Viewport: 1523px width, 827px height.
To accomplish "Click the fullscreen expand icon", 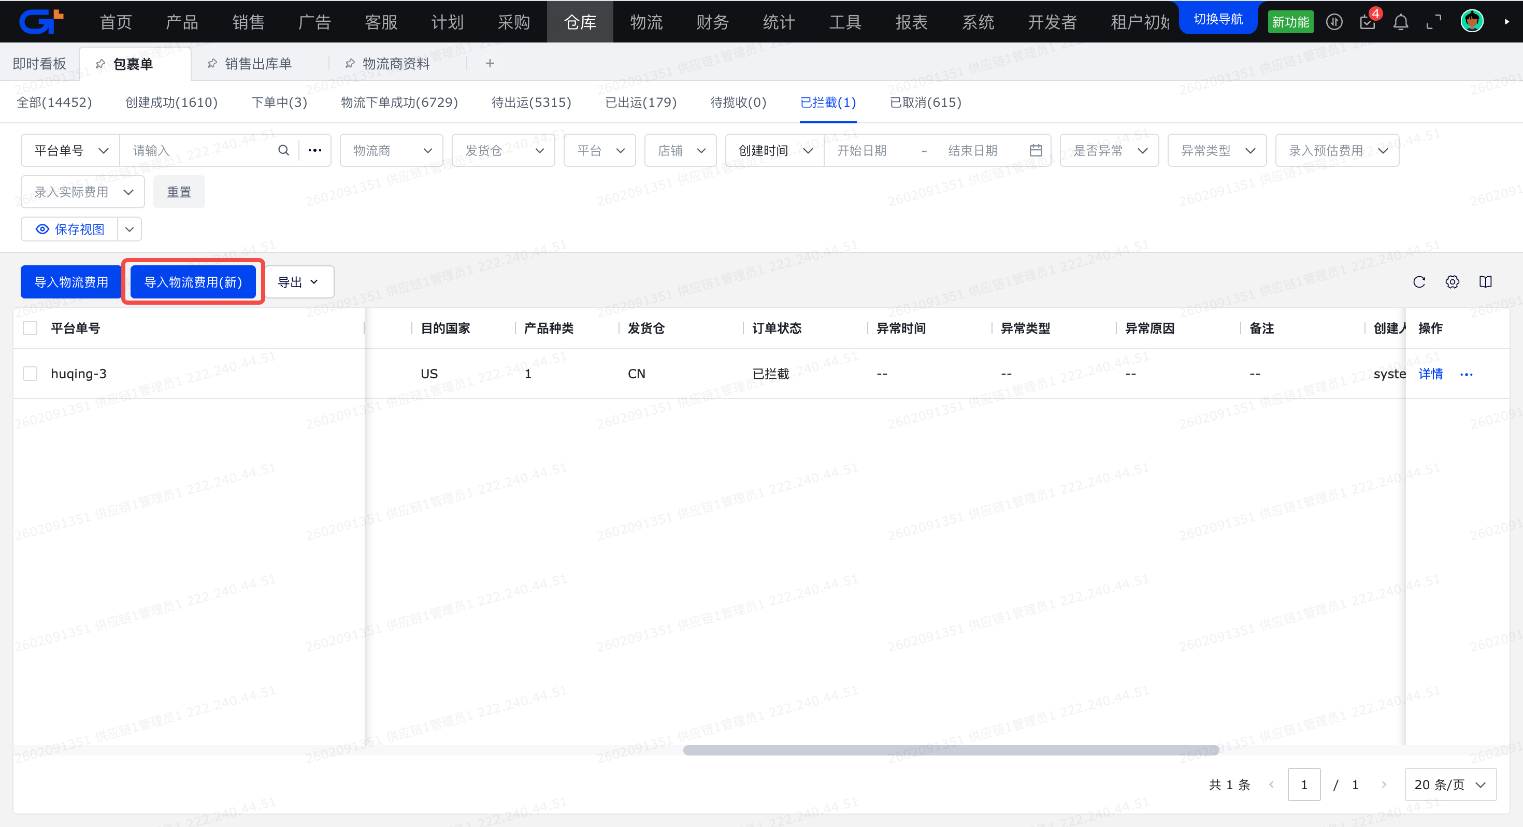I will (1434, 22).
